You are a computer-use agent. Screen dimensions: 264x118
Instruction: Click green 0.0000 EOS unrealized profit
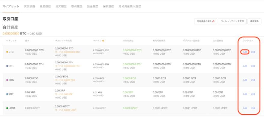[x=130, y=78]
